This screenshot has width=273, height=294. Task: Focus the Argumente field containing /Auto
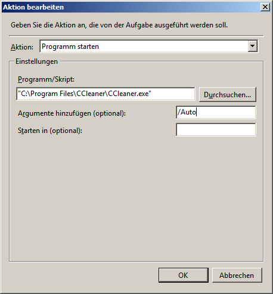coord(216,112)
